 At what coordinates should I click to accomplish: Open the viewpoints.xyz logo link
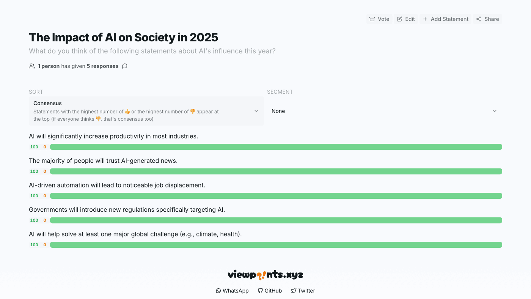pyautogui.click(x=265, y=274)
